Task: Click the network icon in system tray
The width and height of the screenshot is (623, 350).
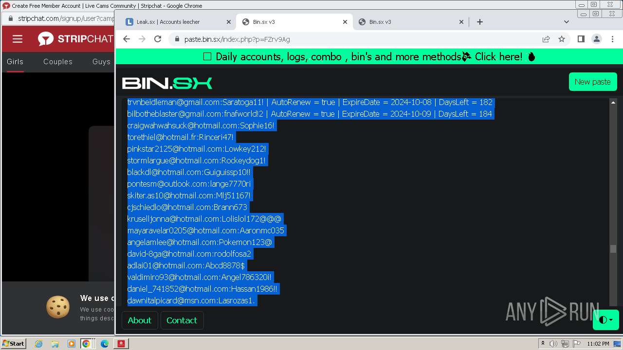Action: pyautogui.click(x=565, y=344)
